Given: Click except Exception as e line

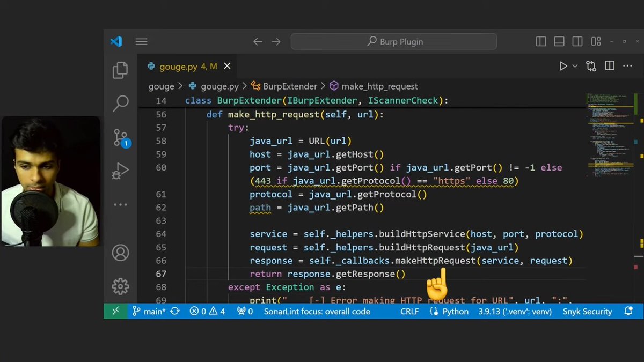Looking at the screenshot, I should (287, 287).
